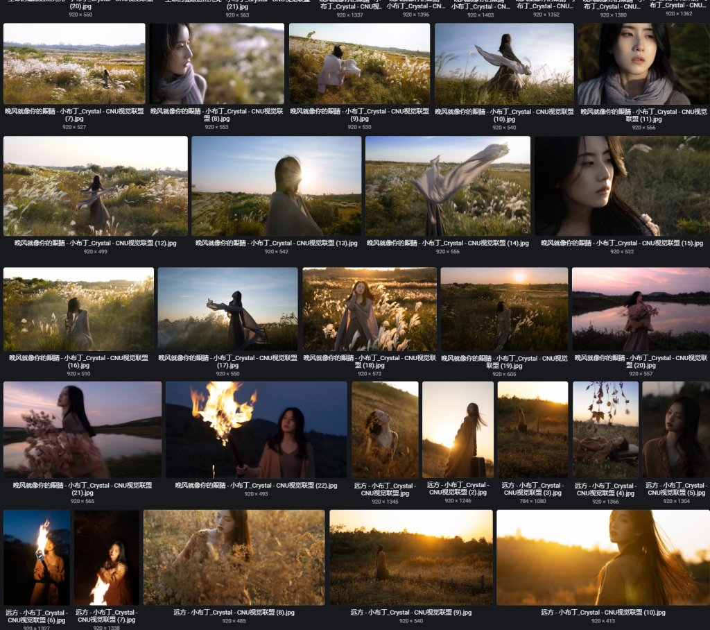This screenshot has width=710, height=630.
Task: Open the flaming torch thumbnail numbered (22)
Action: (x=256, y=429)
